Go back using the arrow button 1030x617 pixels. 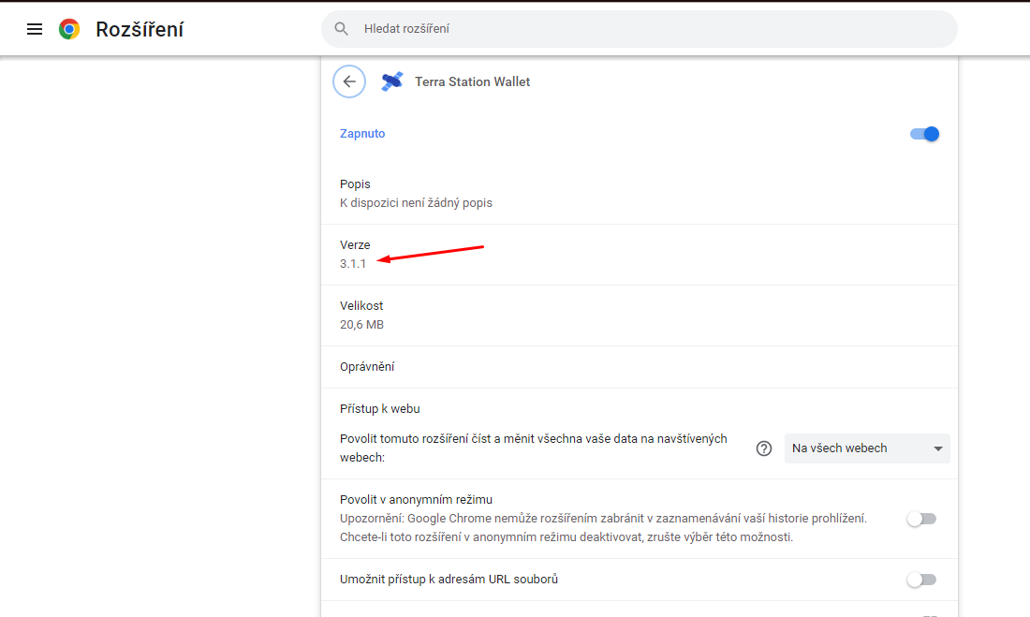click(x=349, y=81)
